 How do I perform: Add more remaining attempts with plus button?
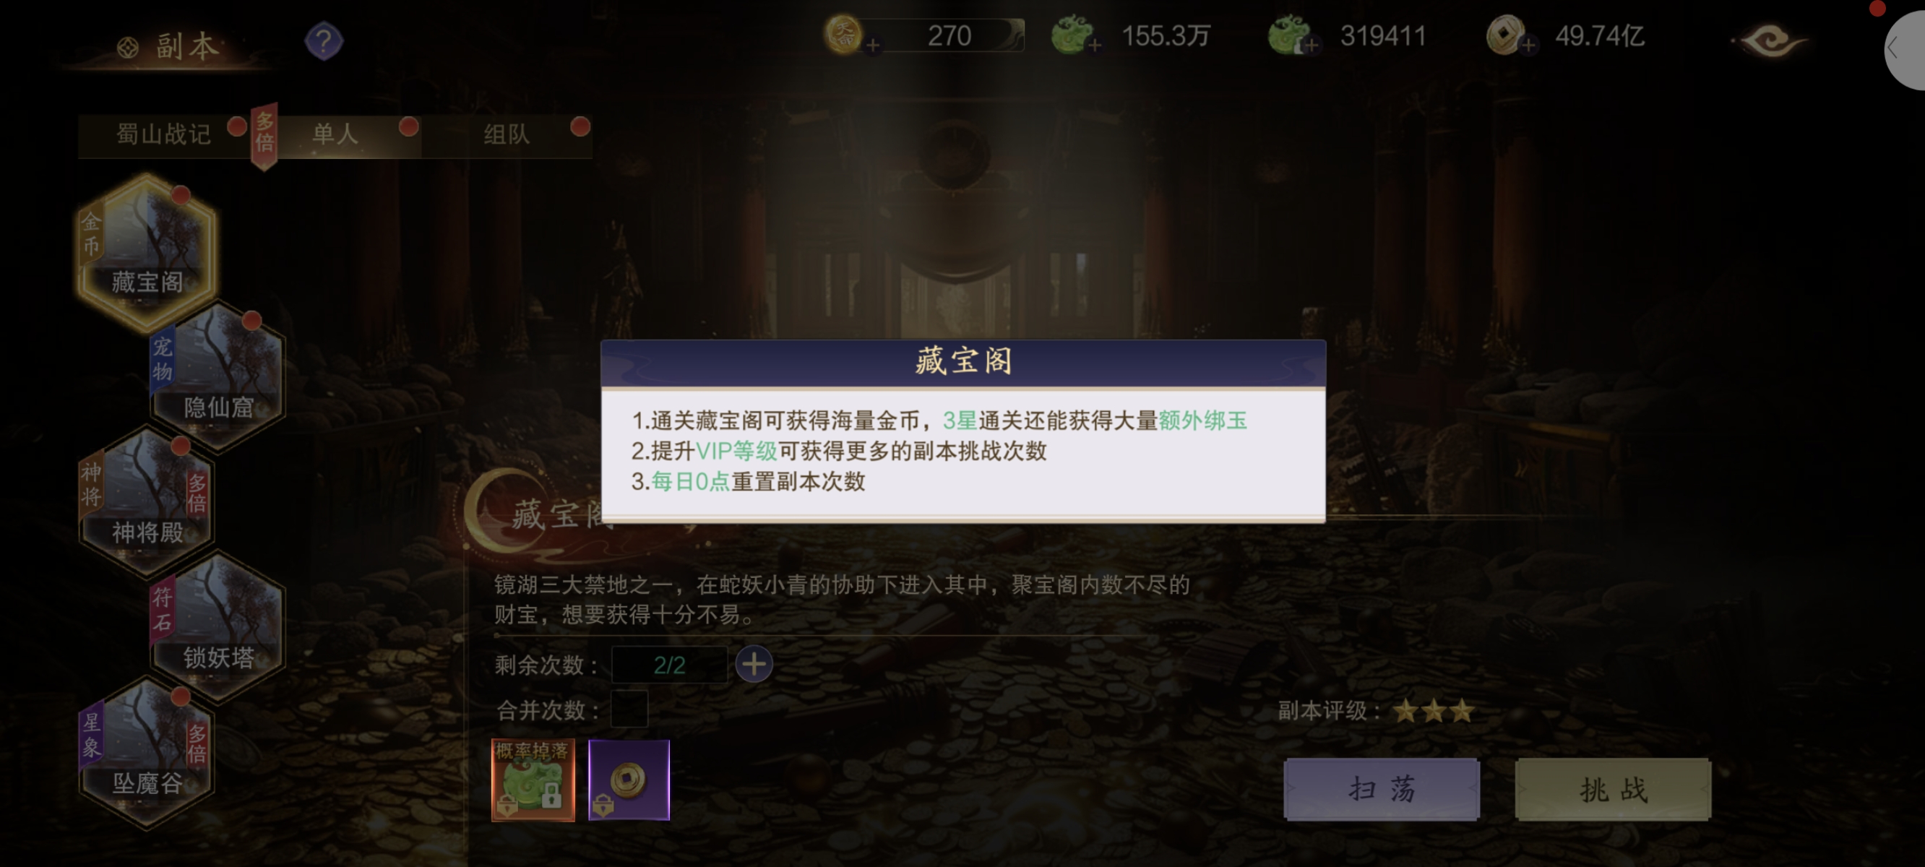[753, 664]
